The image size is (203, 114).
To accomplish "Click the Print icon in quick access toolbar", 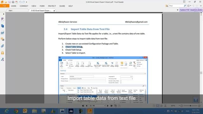I will [13, 2].
